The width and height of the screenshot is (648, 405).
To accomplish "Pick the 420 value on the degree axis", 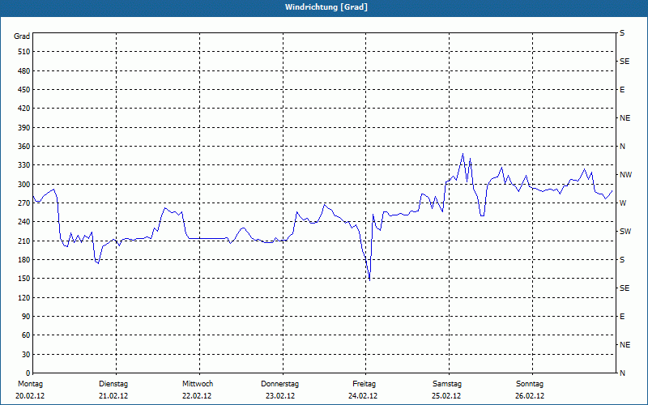I will pos(24,109).
